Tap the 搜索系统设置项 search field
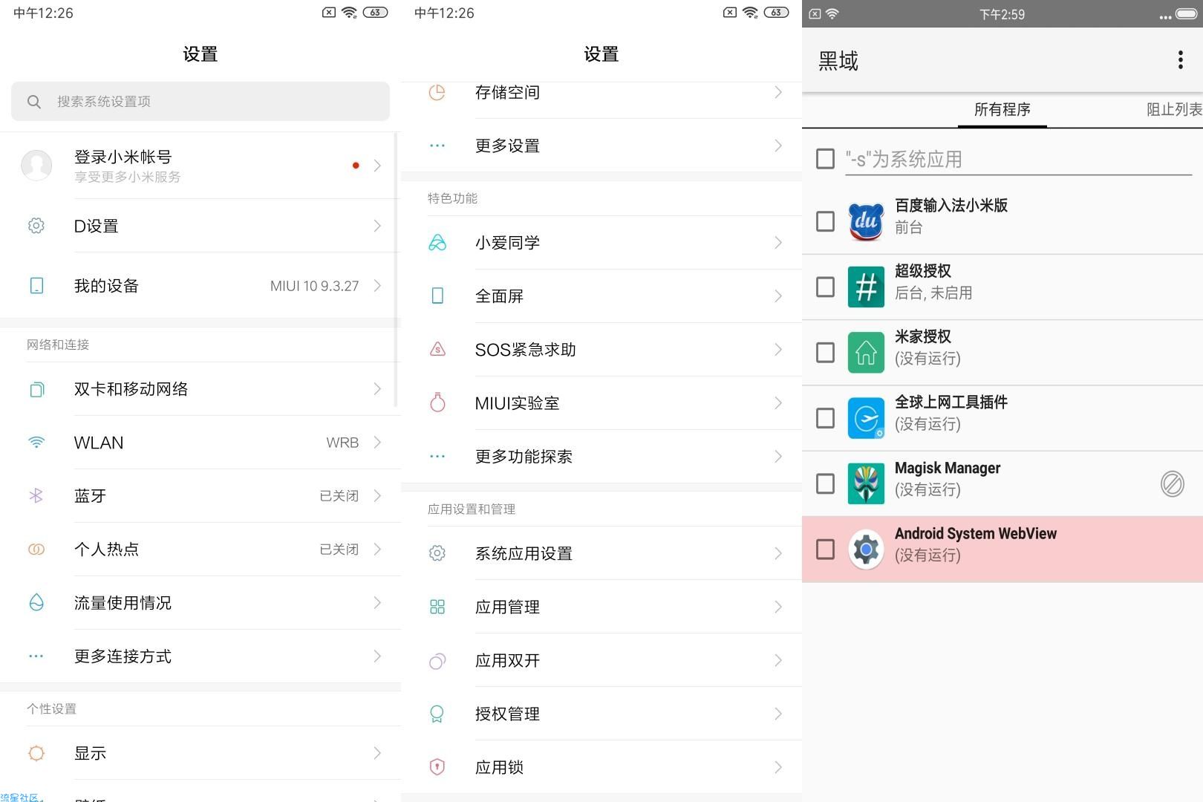This screenshot has height=802, width=1203. pyautogui.click(x=200, y=101)
